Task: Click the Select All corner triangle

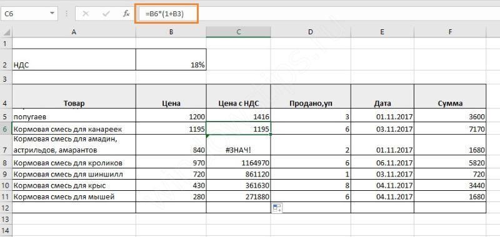Action: point(6,32)
